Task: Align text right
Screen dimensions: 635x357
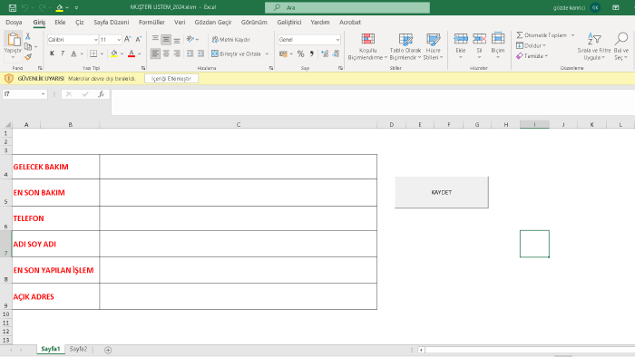Action: pos(177,53)
